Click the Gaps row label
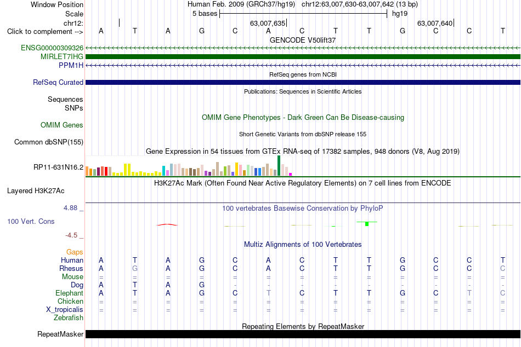The image size is (521, 347). click(x=75, y=252)
